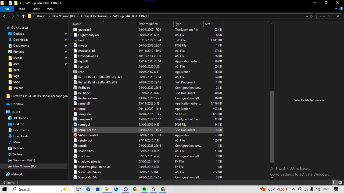Open the Windows Start menu
The width and height of the screenshot is (344, 193).
pyautogui.click(x=5, y=189)
